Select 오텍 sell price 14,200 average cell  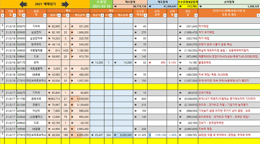(x=97, y=62)
